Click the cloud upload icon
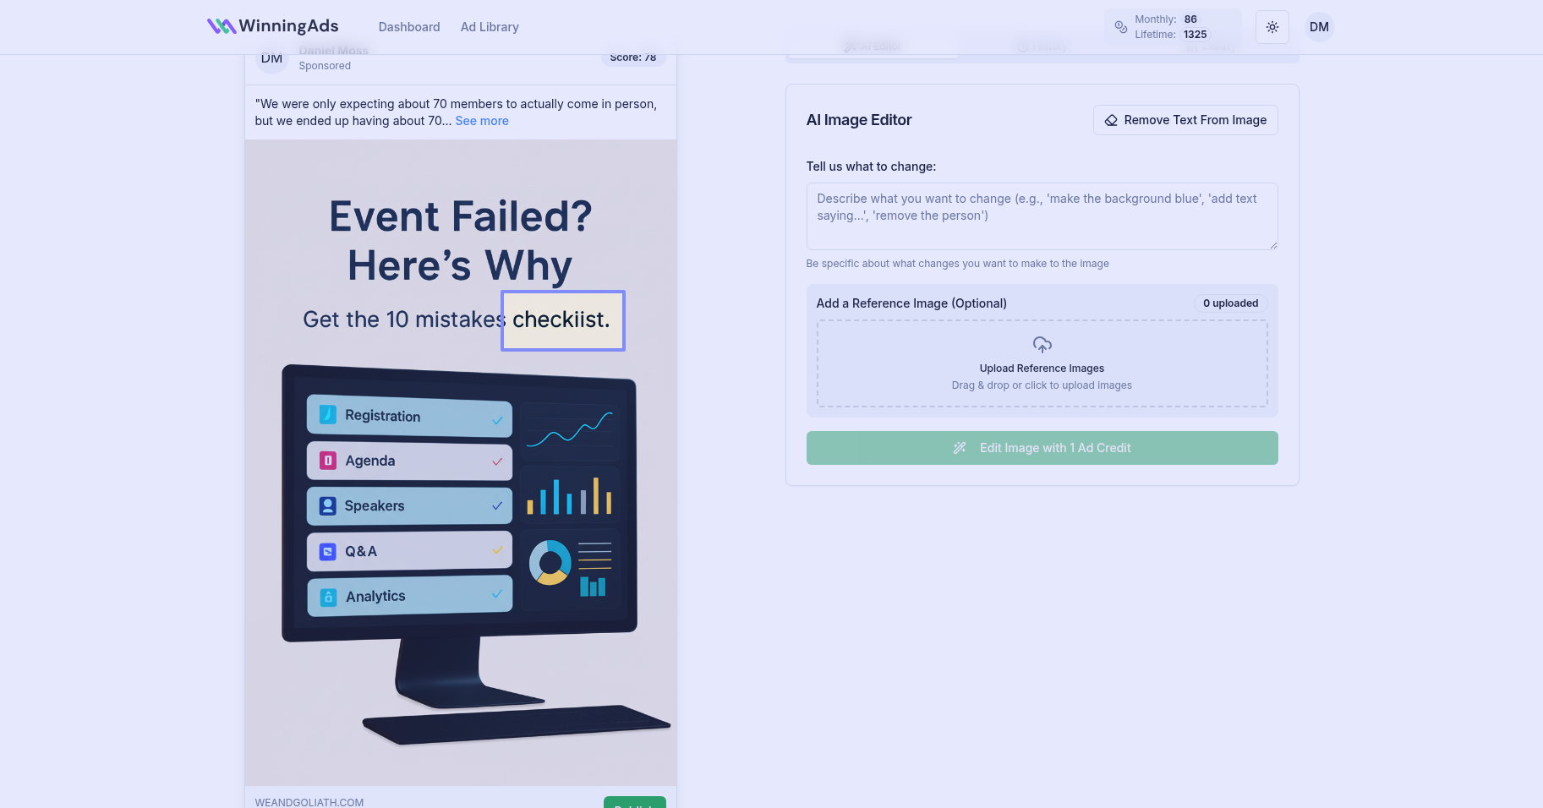The width and height of the screenshot is (1543, 808). 1042,345
